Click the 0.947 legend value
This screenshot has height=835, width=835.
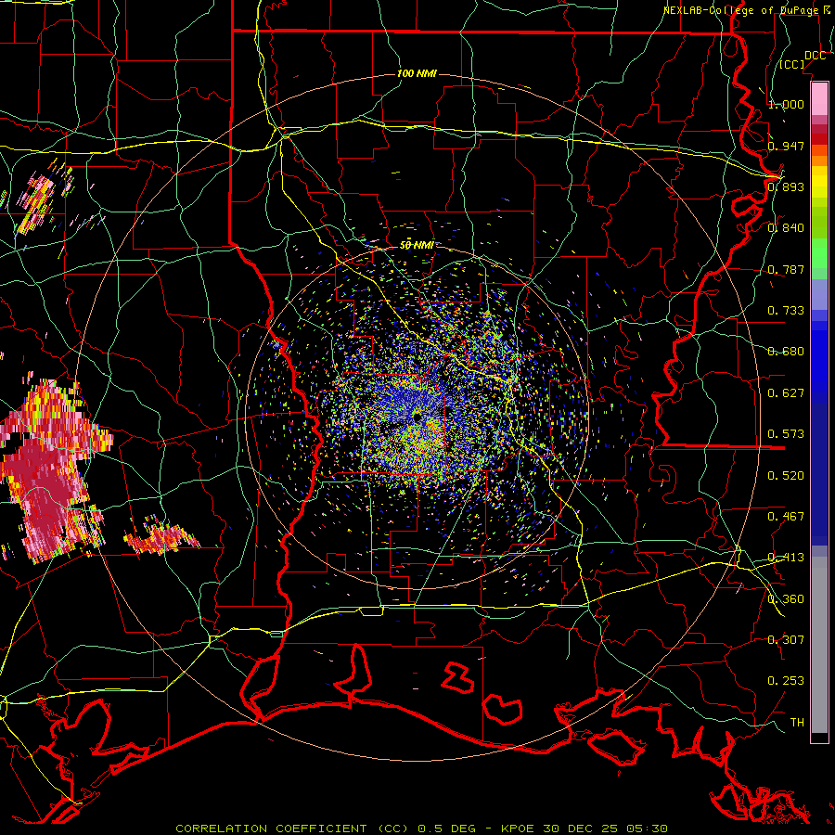click(x=786, y=146)
